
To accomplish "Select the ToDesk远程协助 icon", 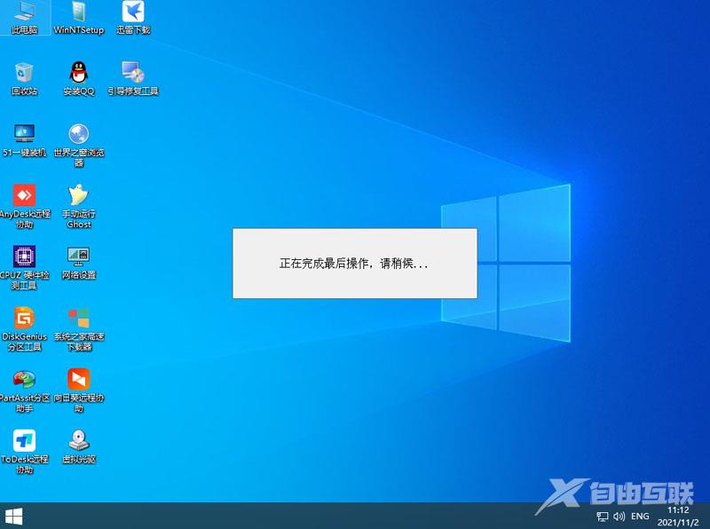I will pyautogui.click(x=25, y=452).
